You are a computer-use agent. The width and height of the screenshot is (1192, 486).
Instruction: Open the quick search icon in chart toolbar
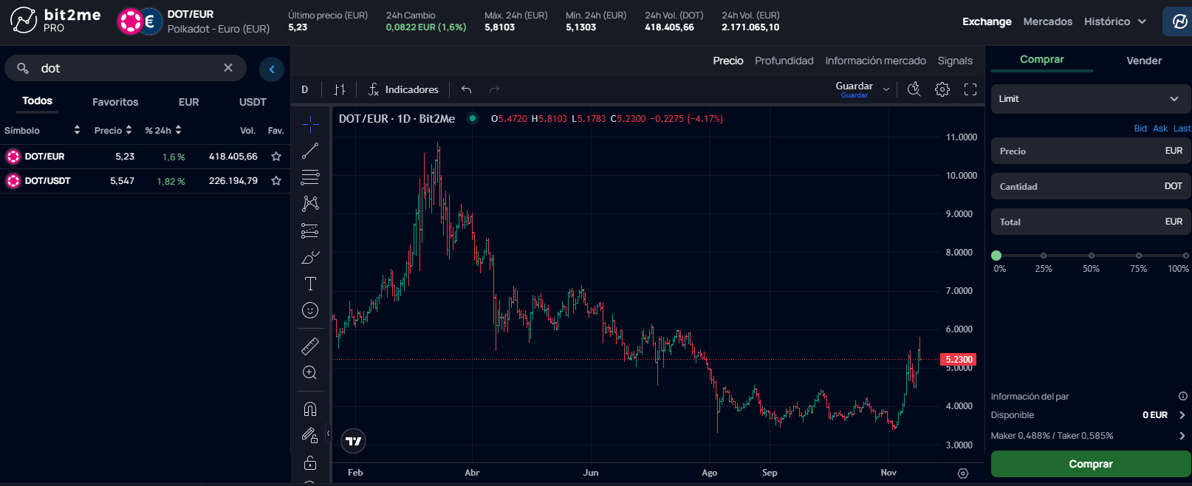tap(914, 89)
